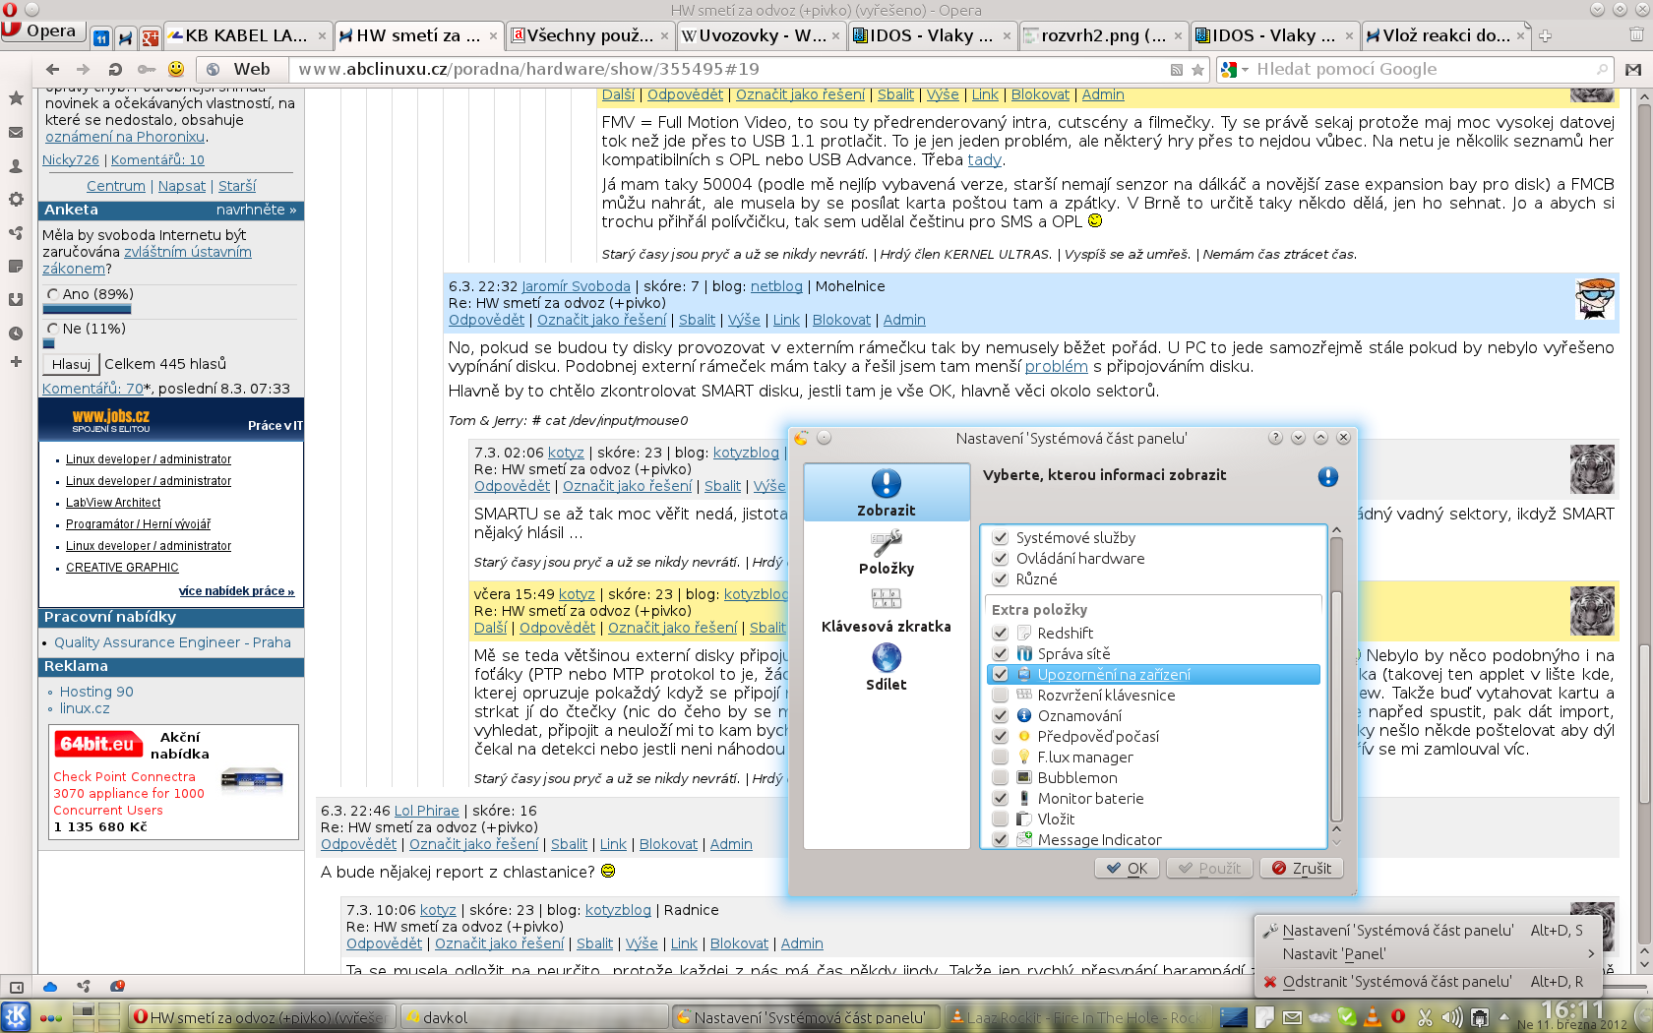Toggle the Různé checkbox
The height and width of the screenshot is (1033, 1653).
pos(1000,579)
